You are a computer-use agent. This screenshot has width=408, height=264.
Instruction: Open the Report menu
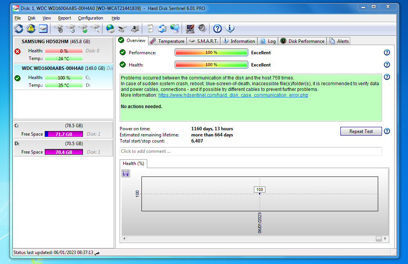65,18
